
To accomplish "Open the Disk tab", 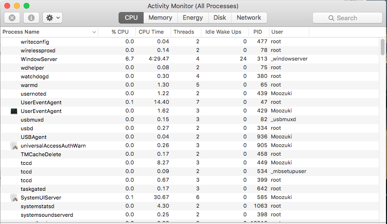I will (220, 18).
